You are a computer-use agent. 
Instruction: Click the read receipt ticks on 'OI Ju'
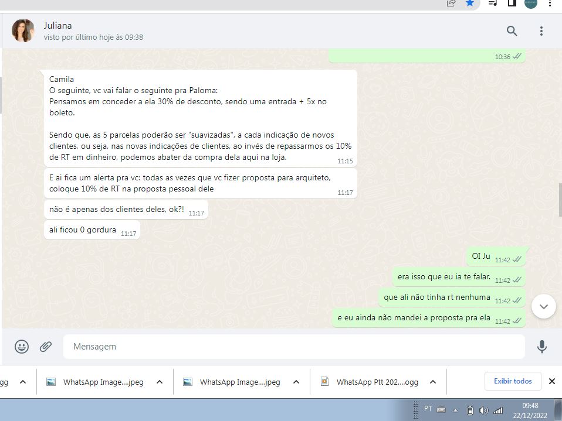517,259
